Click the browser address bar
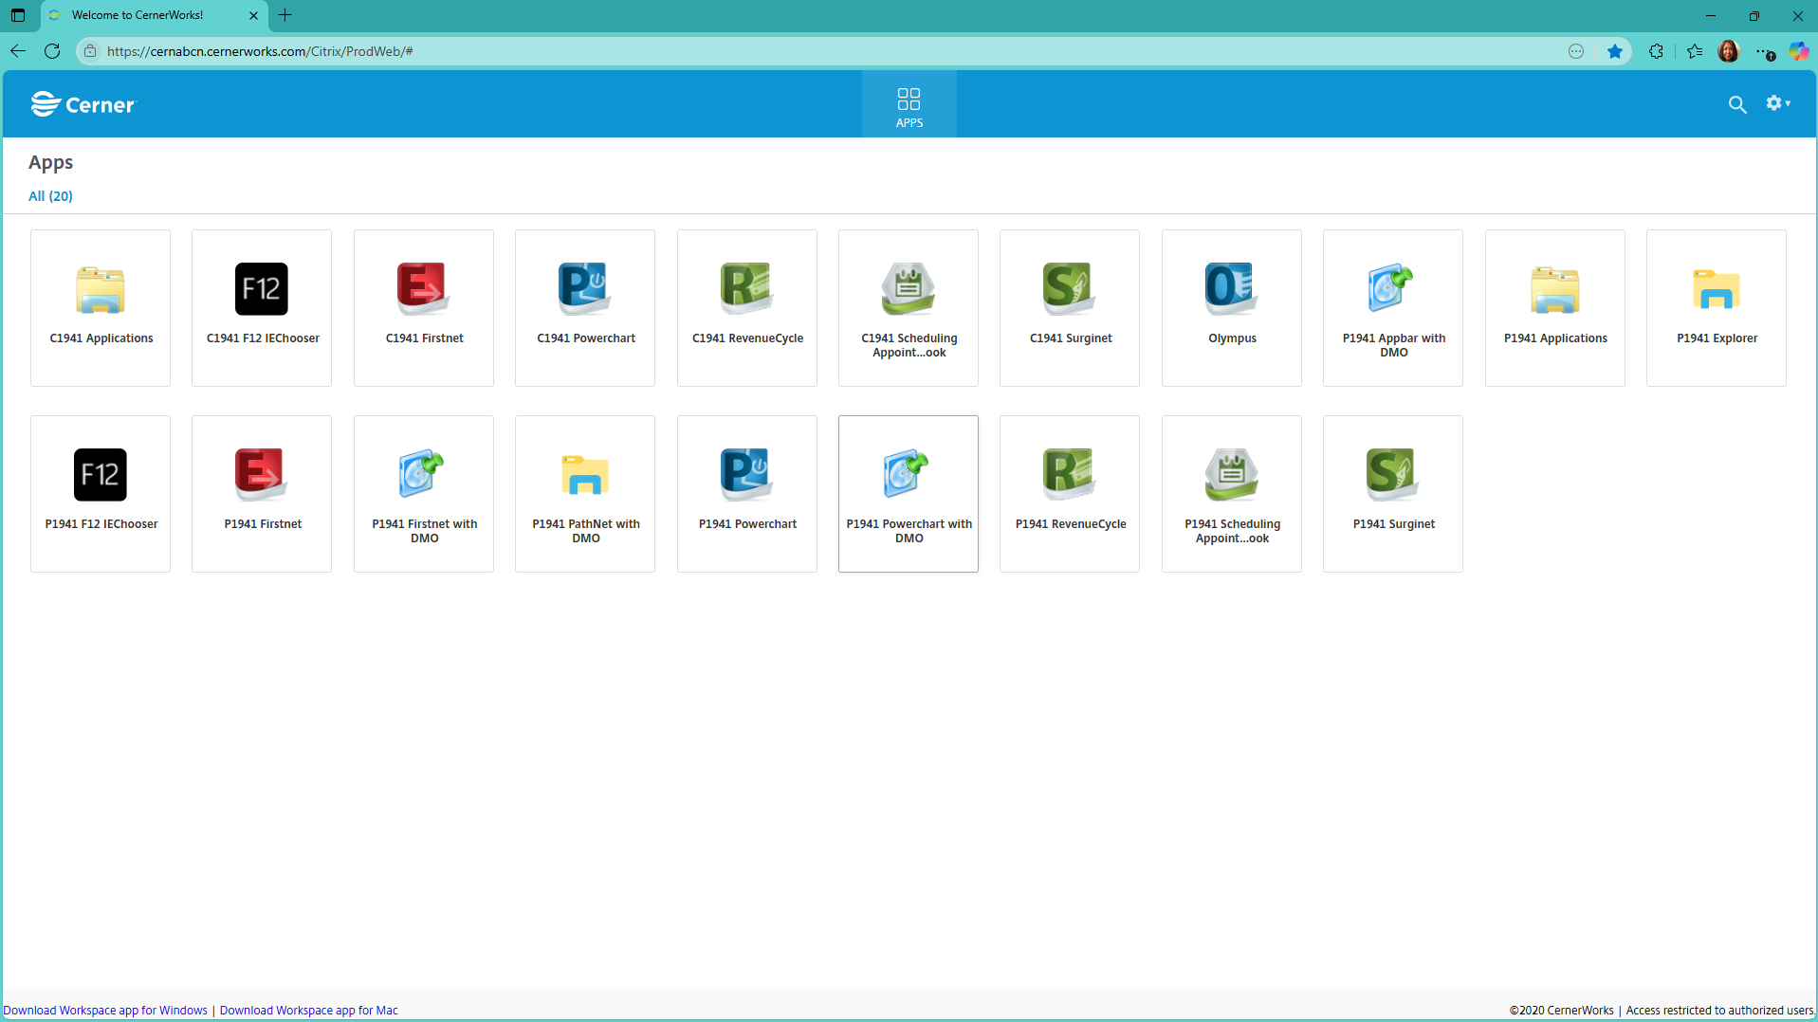Viewport: 1818px width, 1022px height. pyautogui.click(x=825, y=51)
